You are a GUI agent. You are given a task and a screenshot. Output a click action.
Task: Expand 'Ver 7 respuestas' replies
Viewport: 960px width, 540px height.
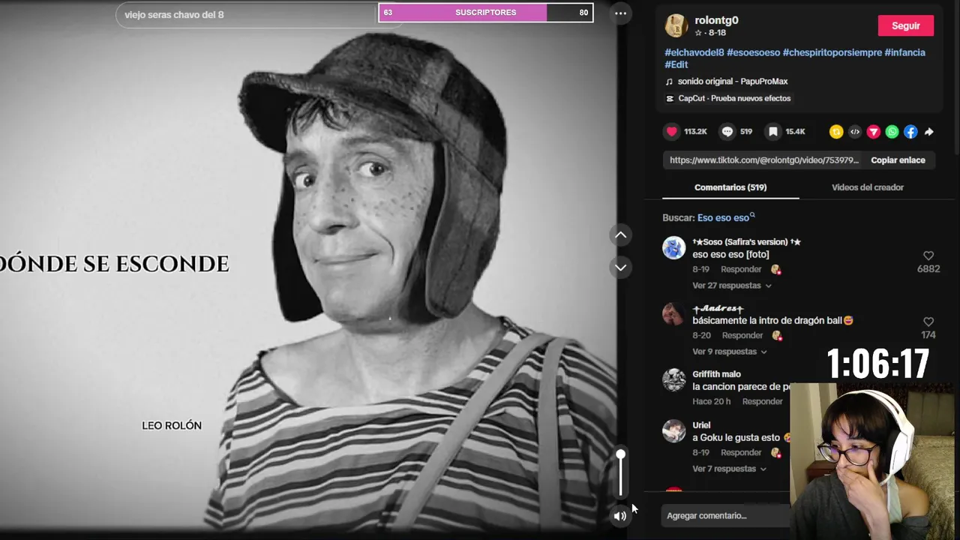729,469
